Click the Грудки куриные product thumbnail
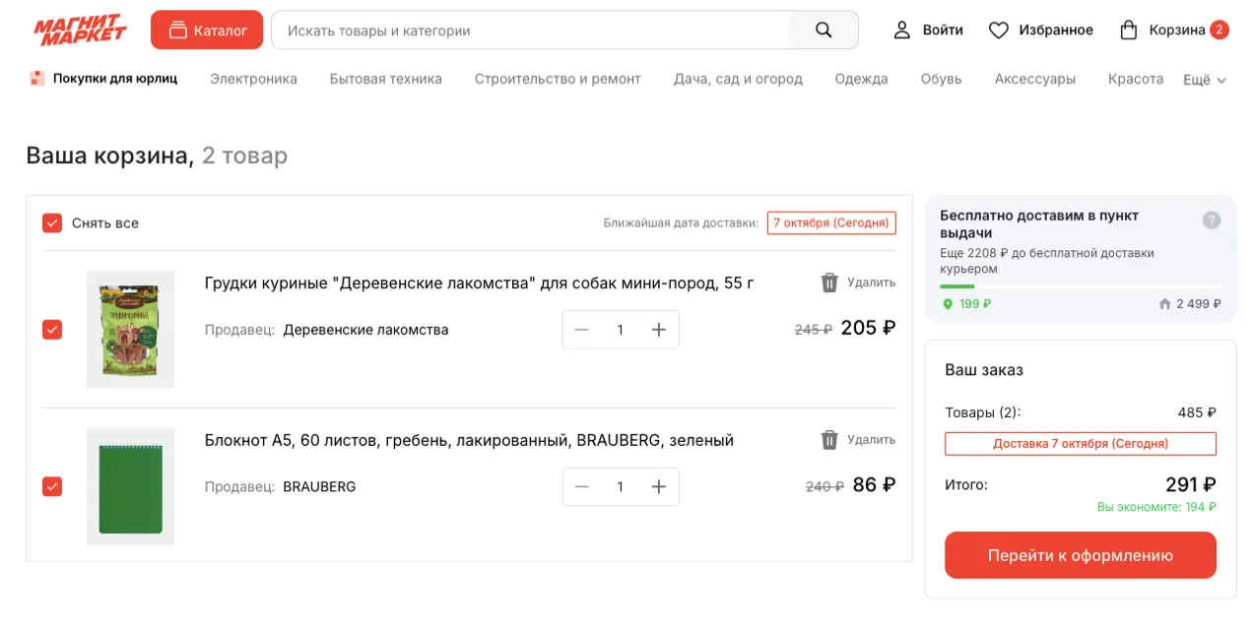 pyautogui.click(x=130, y=329)
